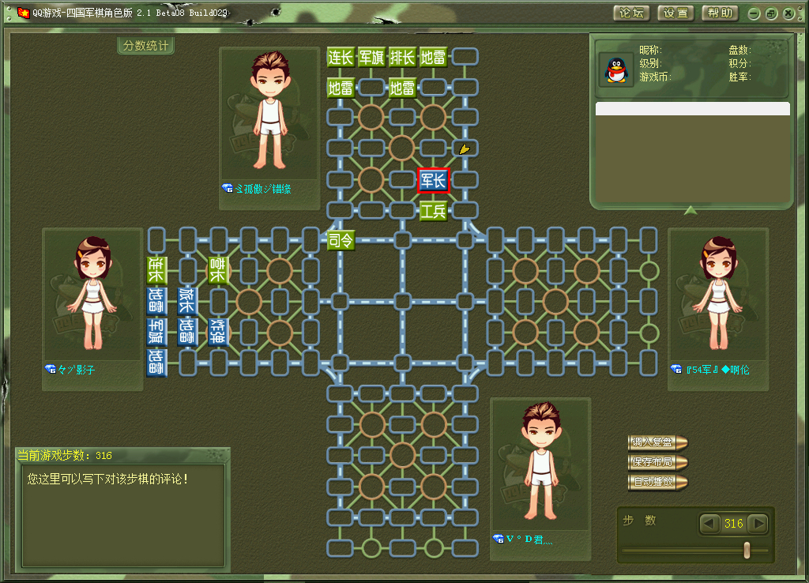Open the 帮助 help button

coord(721,13)
